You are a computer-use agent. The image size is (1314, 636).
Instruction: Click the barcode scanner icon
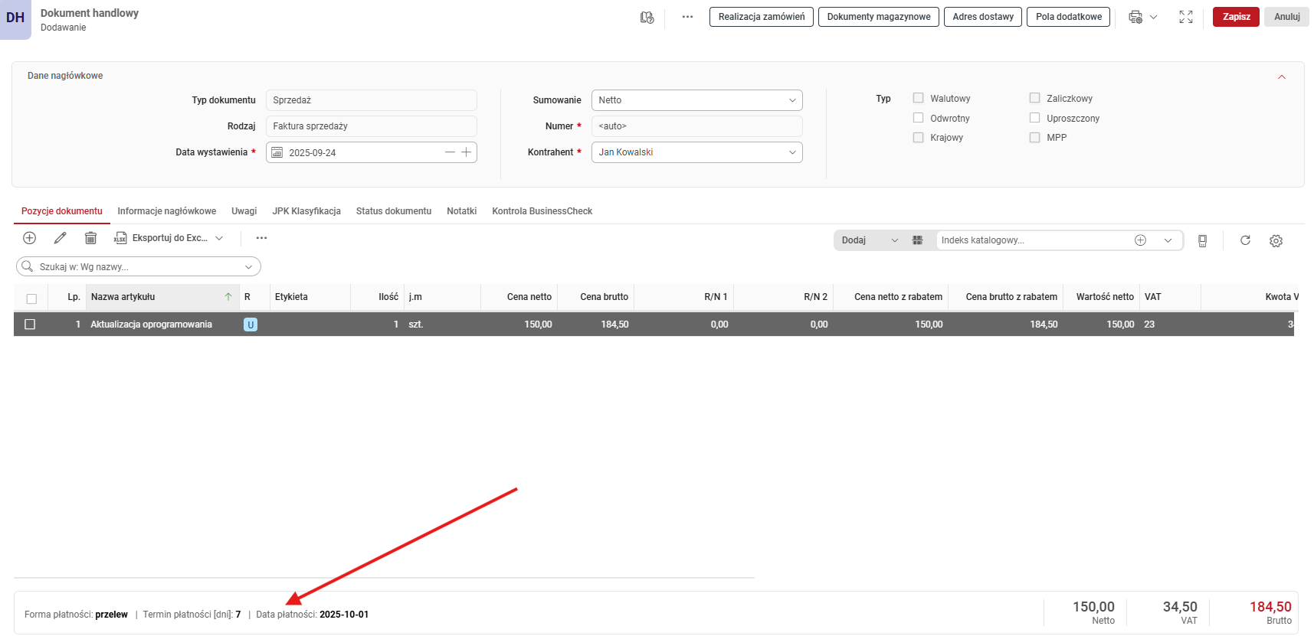917,240
